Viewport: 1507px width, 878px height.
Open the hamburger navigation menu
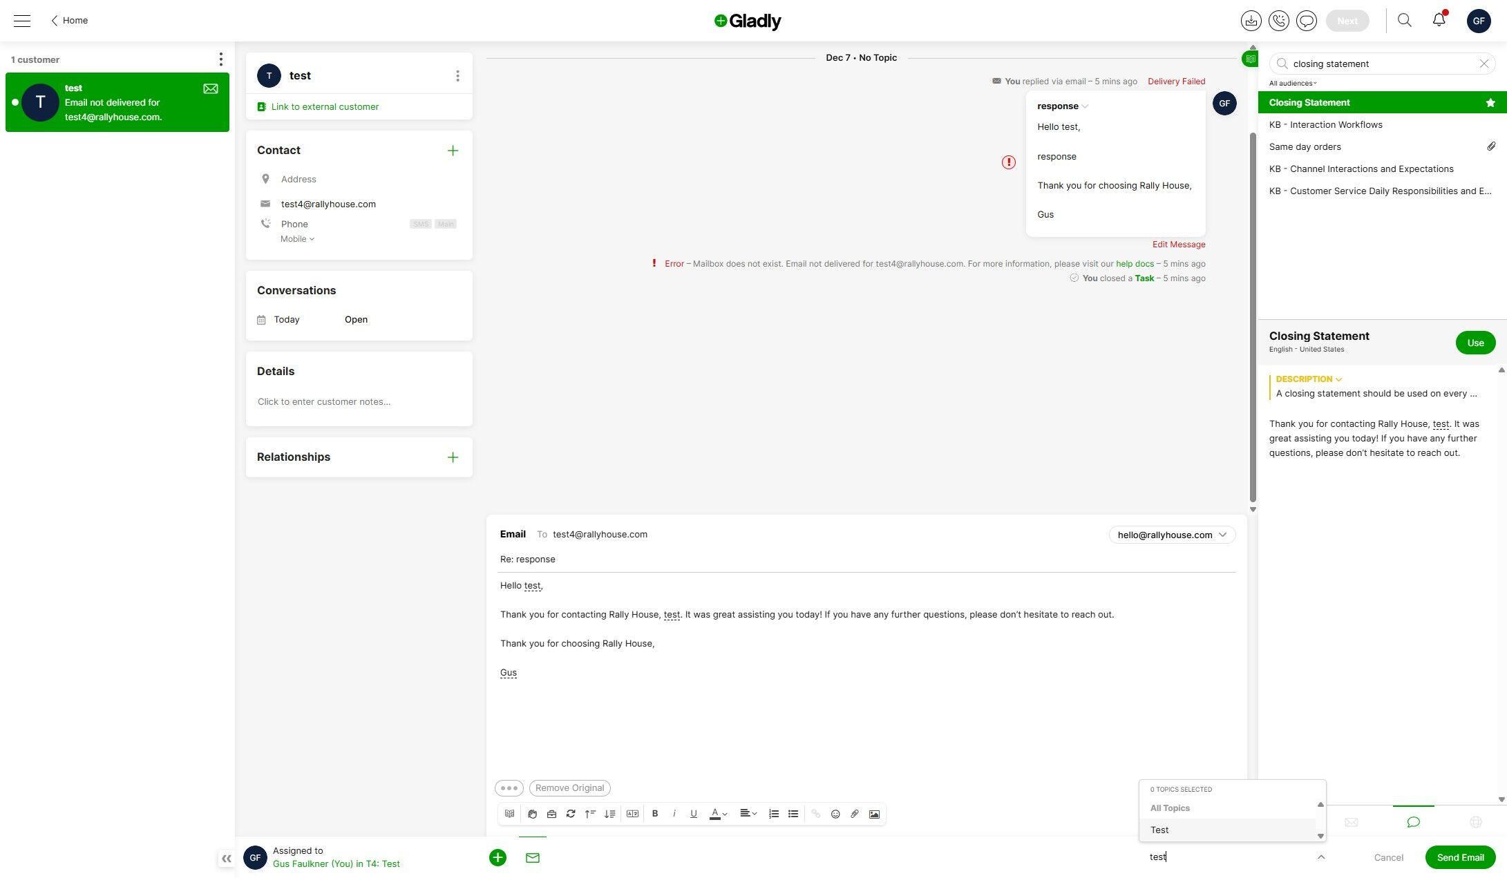[x=22, y=21]
